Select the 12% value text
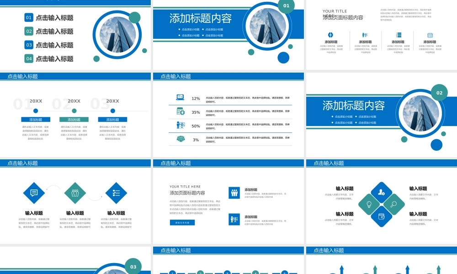Image resolution: width=457 pixels, height=274 pixels. point(196,99)
